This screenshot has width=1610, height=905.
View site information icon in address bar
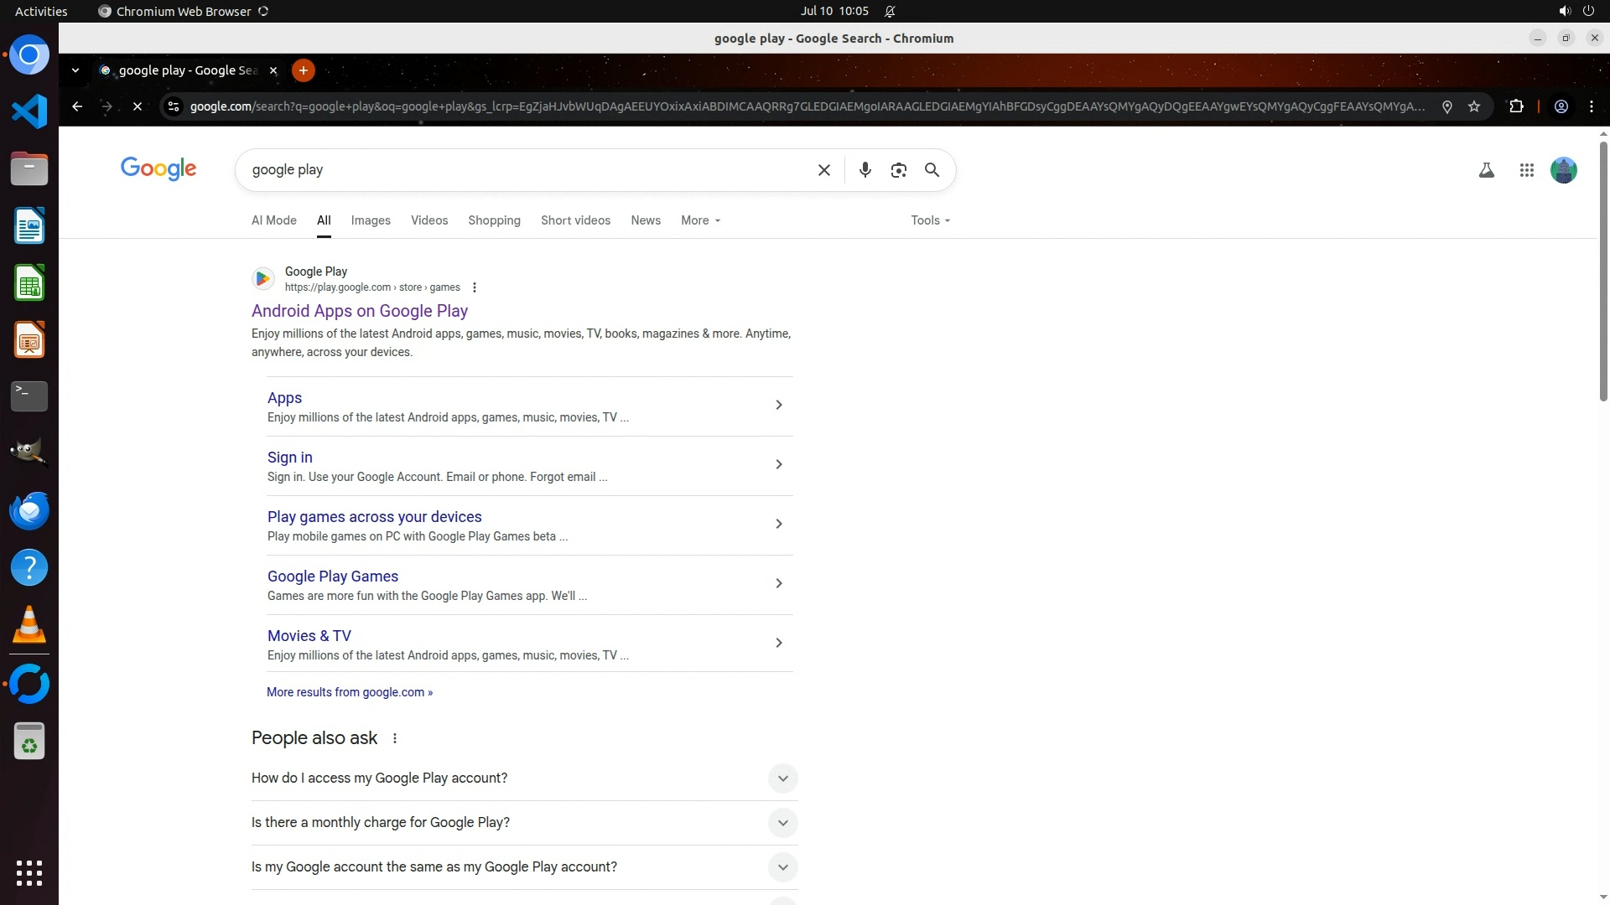[174, 106]
